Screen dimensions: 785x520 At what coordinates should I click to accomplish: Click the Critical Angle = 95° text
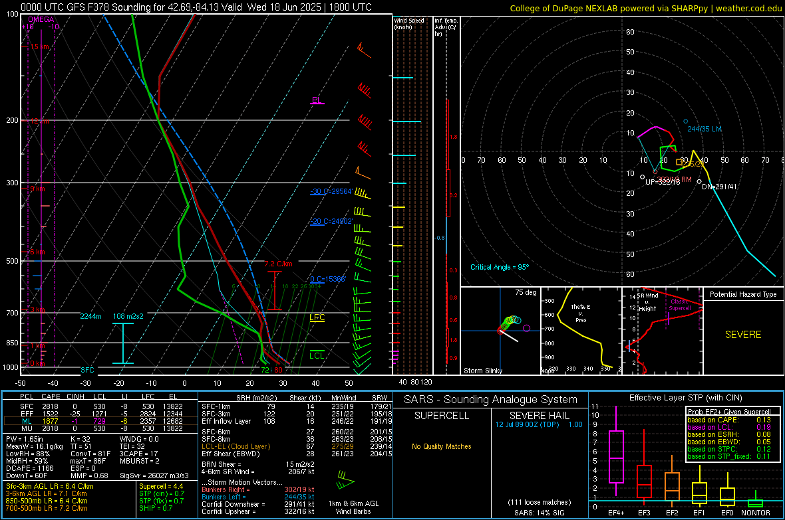click(500, 267)
